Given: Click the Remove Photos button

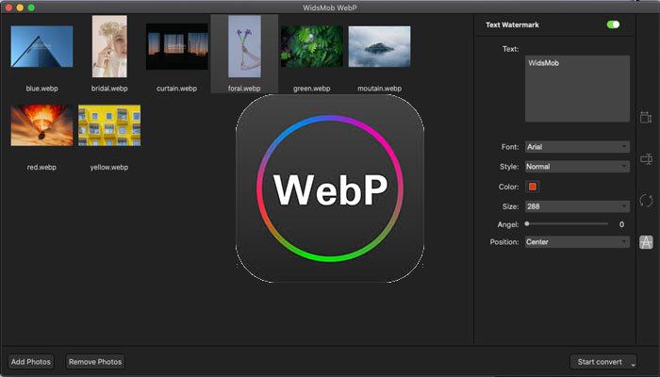Looking at the screenshot, I should [x=95, y=362].
